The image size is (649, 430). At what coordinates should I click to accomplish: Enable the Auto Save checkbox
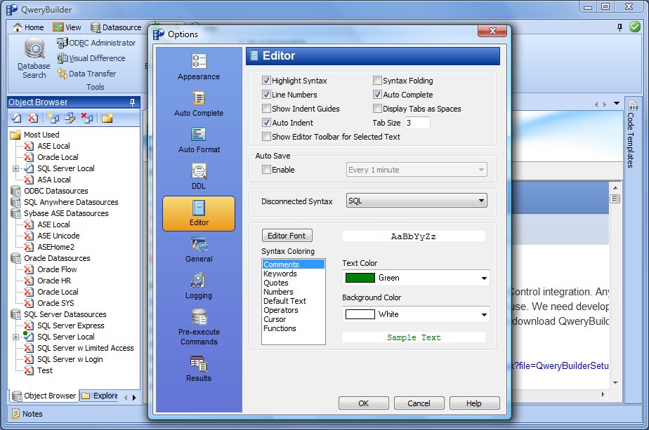(x=267, y=170)
